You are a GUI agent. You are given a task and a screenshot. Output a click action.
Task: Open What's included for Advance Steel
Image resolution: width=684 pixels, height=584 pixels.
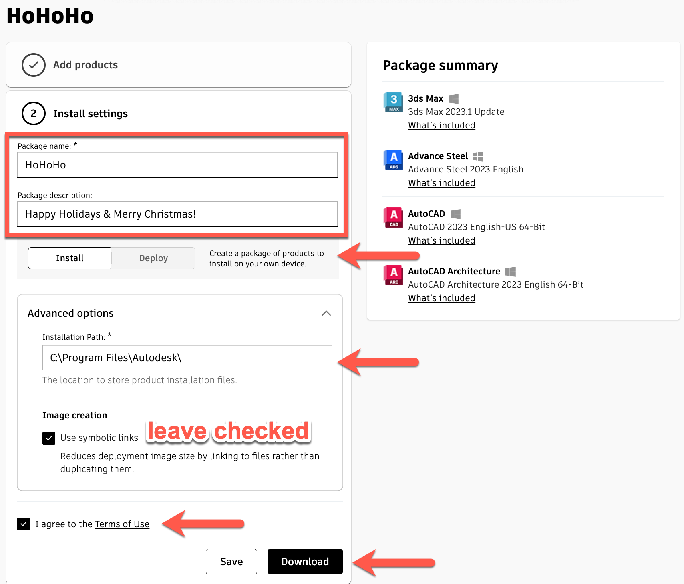[442, 183]
